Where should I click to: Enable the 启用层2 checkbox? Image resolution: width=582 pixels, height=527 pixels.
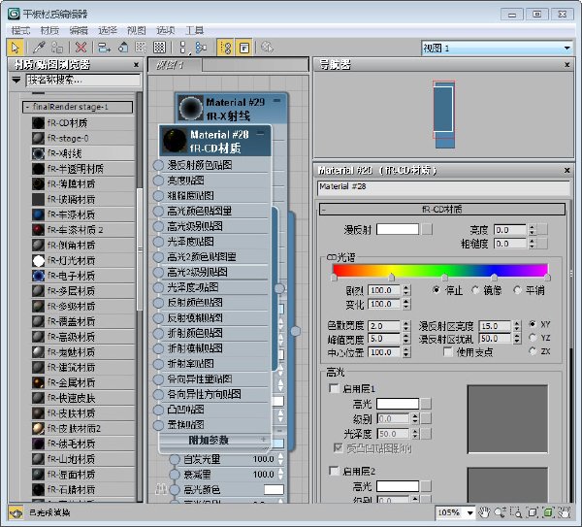334,471
